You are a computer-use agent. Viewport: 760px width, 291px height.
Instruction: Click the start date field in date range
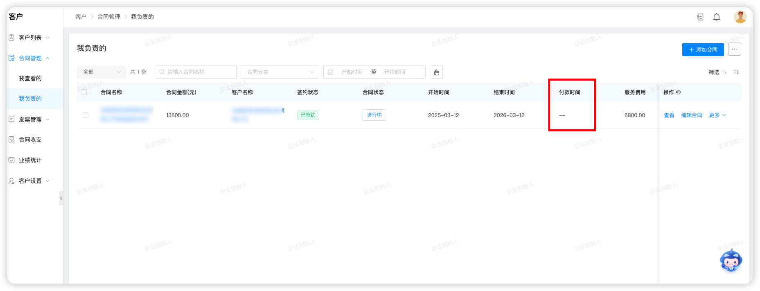[352, 72]
